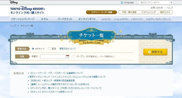
Task: Go to レストラン in the sub-navigation
Action: 106,19
